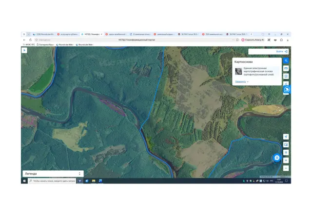Open the layers panel icon on right toolbar

[286, 68]
